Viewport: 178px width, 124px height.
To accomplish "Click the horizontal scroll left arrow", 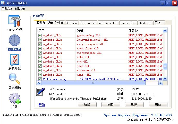I will 39,83.
